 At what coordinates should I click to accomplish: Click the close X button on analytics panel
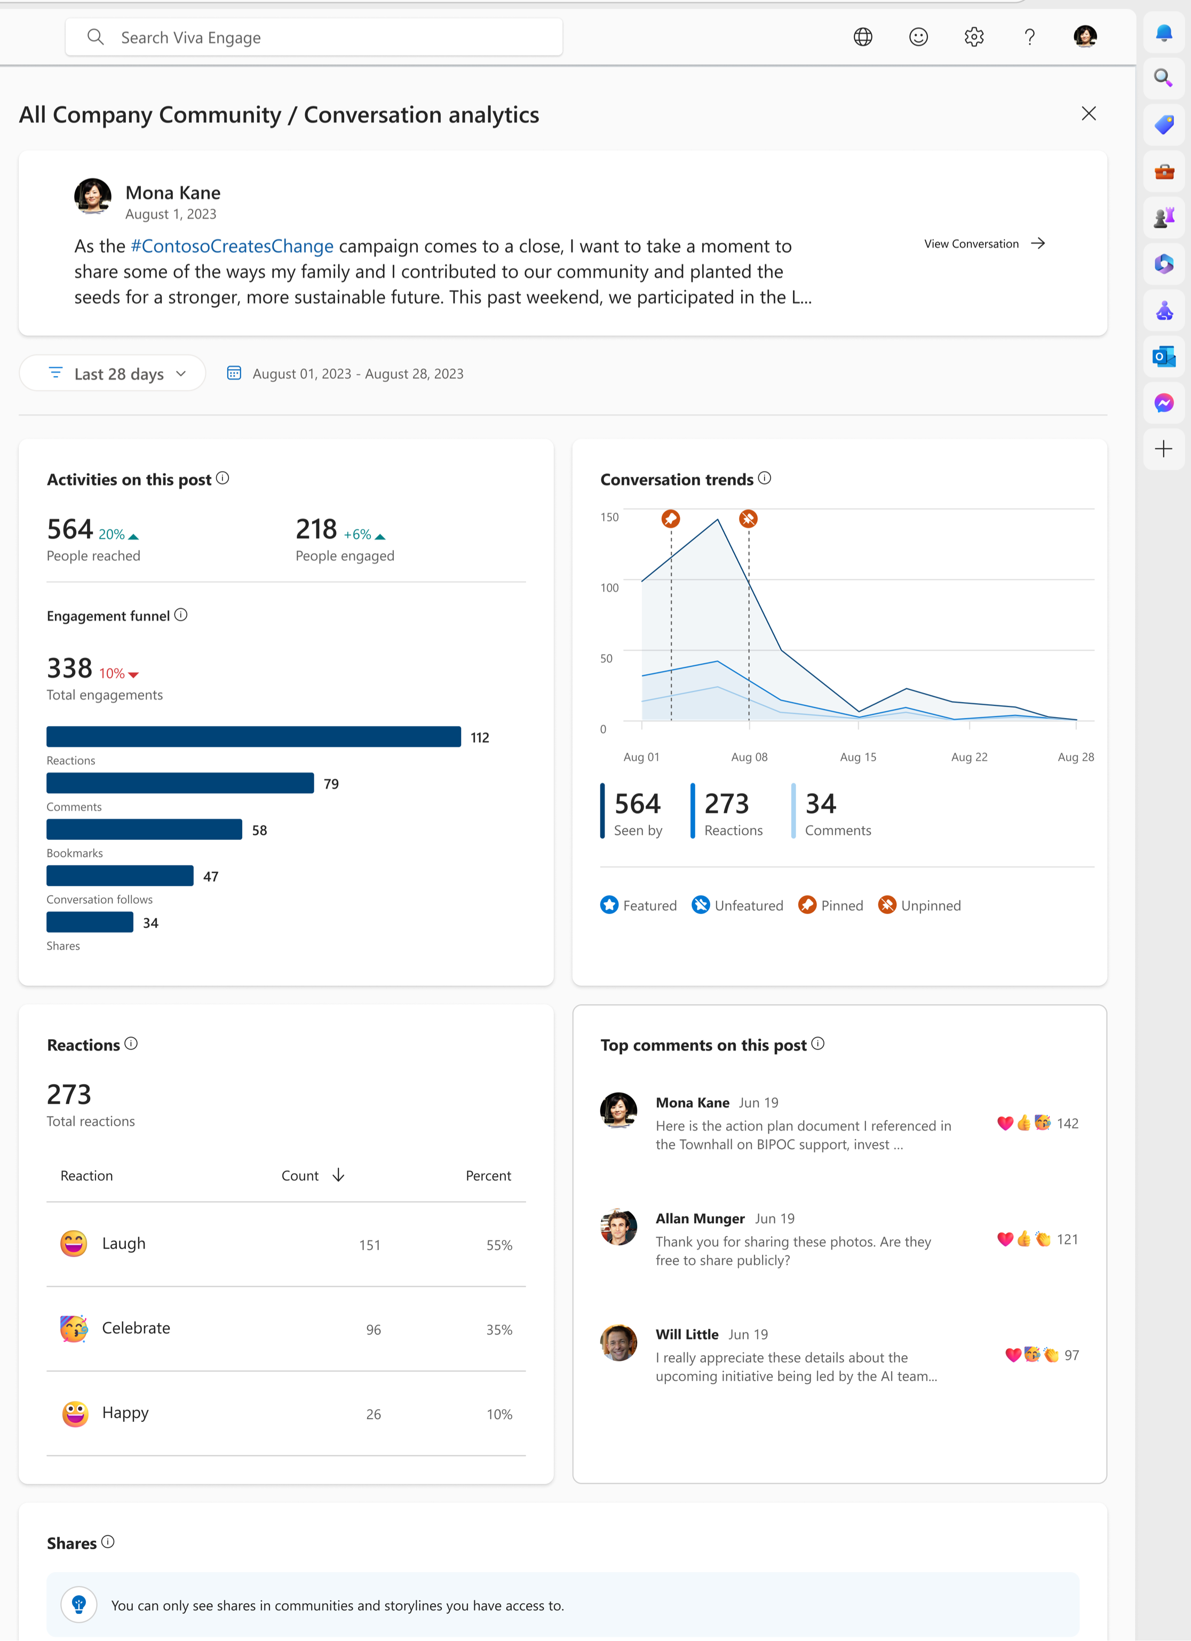pyautogui.click(x=1089, y=114)
